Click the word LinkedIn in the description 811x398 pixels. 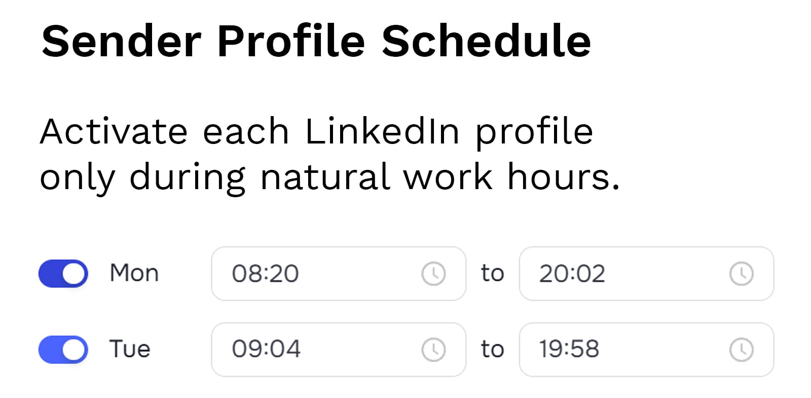tap(382, 132)
